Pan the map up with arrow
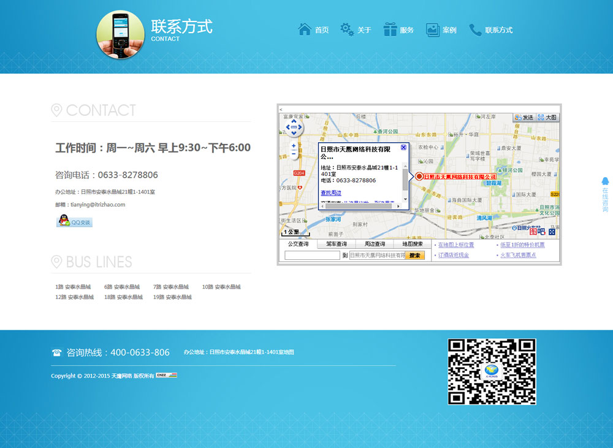Screen dimensions: 613x448 [x=294, y=121]
